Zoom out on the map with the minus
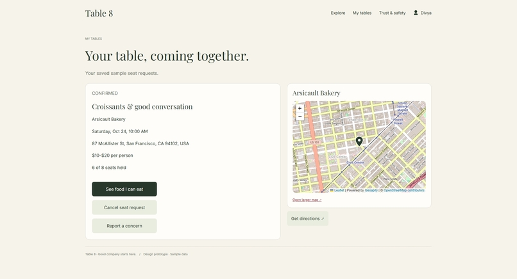The height and width of the screenshot is (279, 517). tap(300, 116)
